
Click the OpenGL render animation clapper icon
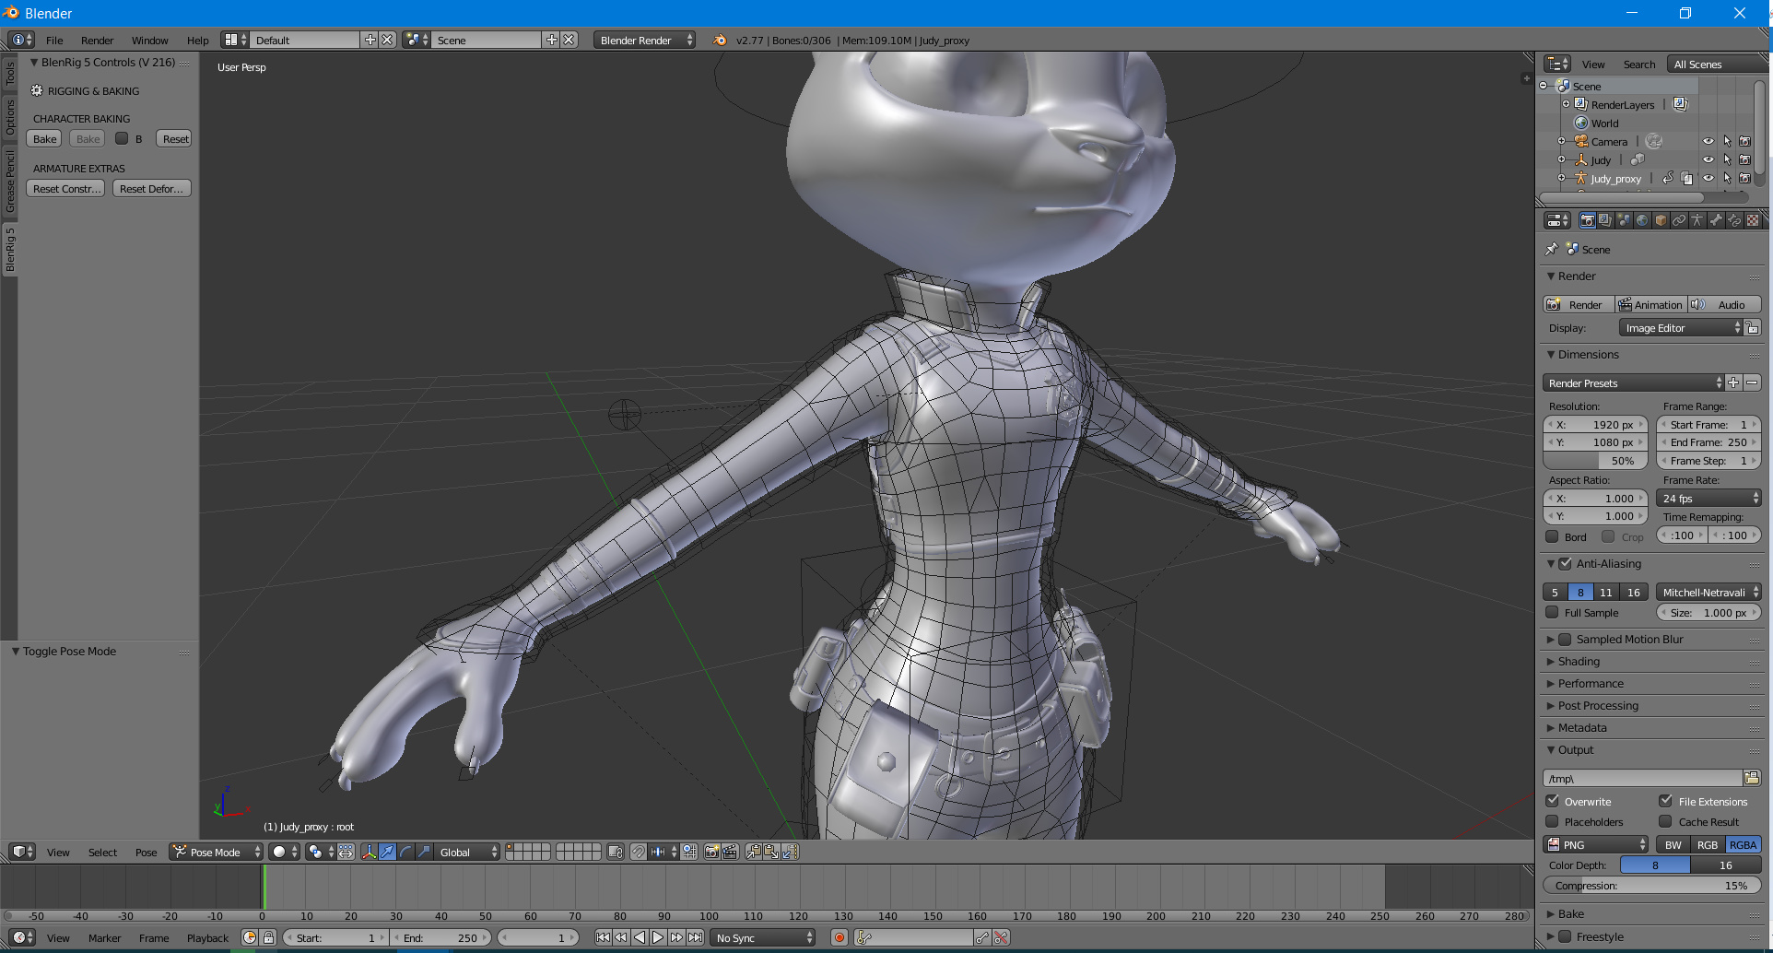point(730,852)
